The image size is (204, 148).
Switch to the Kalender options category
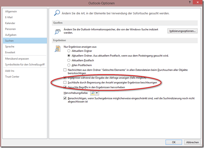coord(25,23)
